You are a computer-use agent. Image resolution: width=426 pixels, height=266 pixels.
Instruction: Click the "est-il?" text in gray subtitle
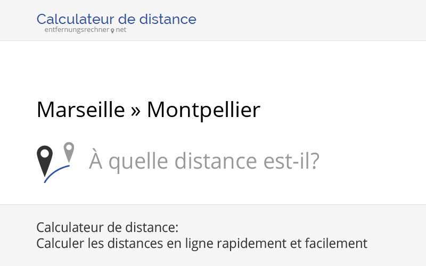(291, 161)
